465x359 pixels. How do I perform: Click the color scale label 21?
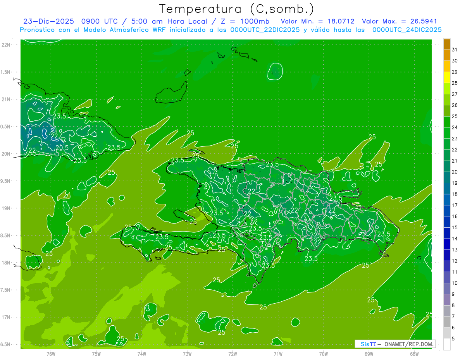[x=455, y=161]
